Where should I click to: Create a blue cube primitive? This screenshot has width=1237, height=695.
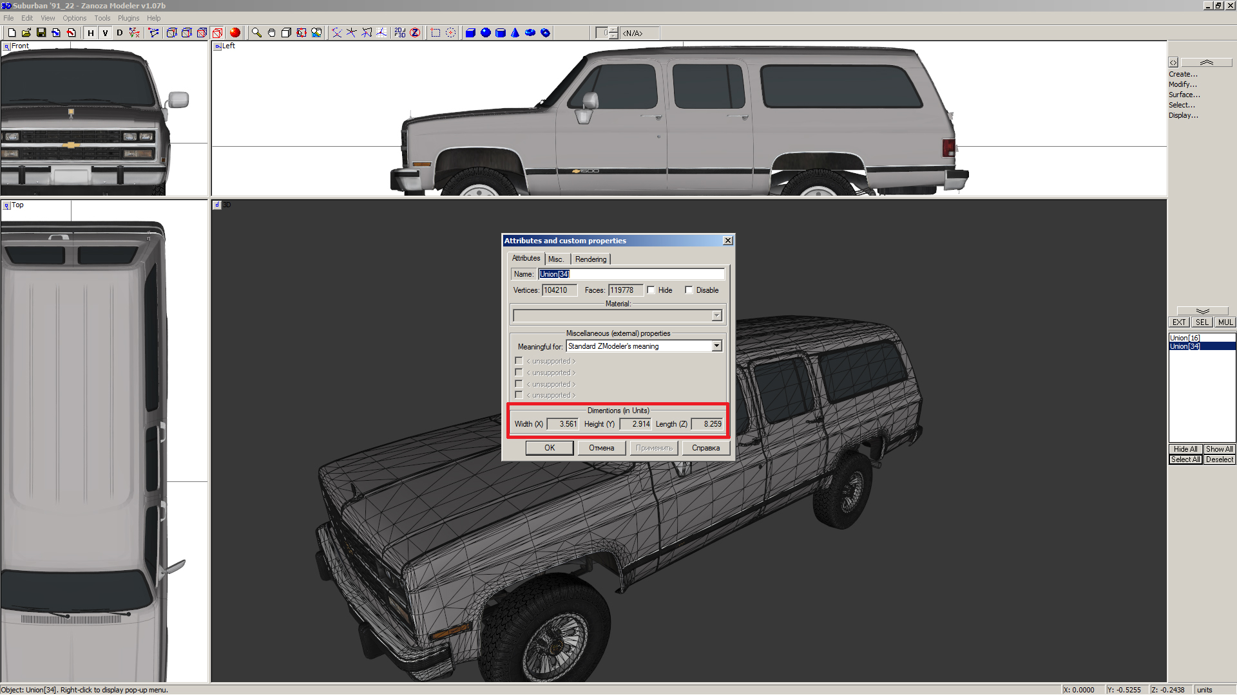click(470, 33)
